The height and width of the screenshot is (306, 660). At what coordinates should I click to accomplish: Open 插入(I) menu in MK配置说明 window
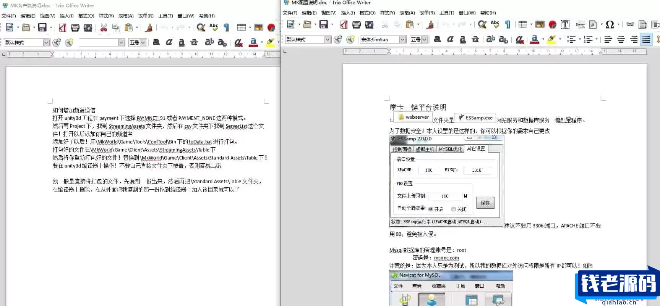click(x=348, y=13)
